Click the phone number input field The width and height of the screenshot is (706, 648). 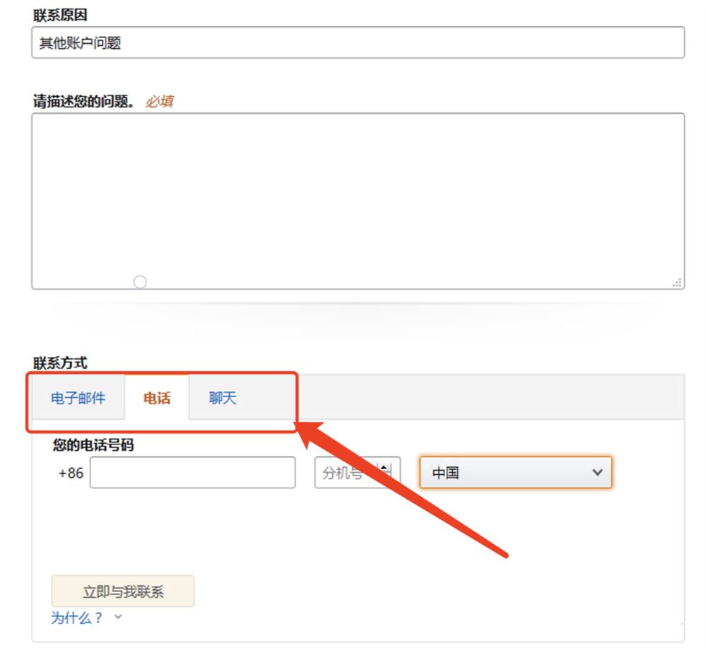click(x=193, y=472)
